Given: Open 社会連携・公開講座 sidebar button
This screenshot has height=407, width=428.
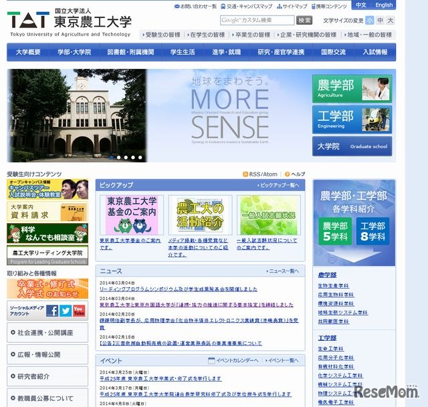Looking at the screenshot, I should coord(47,333).
